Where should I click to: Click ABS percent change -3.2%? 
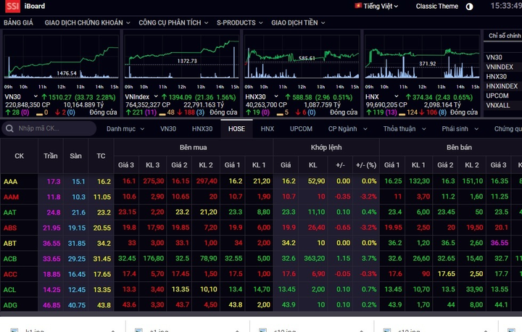(368, 228)
